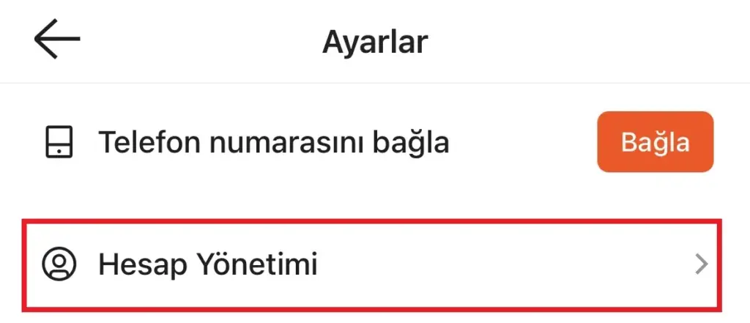Click the Ayarlar header text
Image resolution: width=750 pixels, height=323 pixels.
pos(374,42)
